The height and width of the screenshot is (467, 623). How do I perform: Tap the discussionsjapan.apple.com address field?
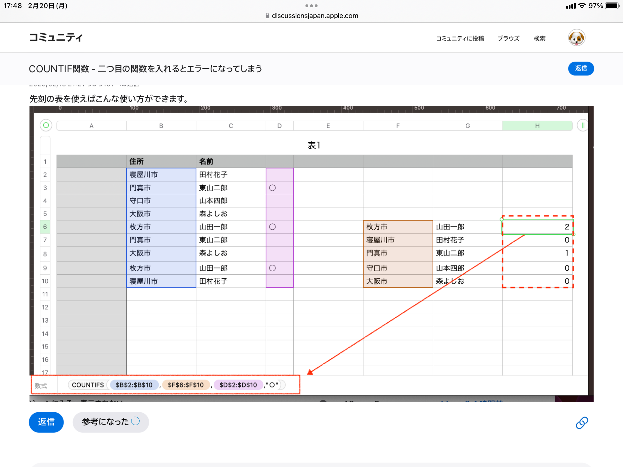pos(315,16)
